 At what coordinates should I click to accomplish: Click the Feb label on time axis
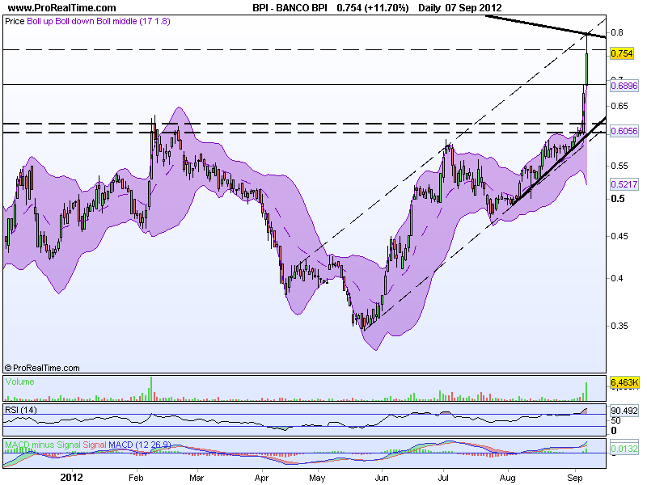(136, 478)
